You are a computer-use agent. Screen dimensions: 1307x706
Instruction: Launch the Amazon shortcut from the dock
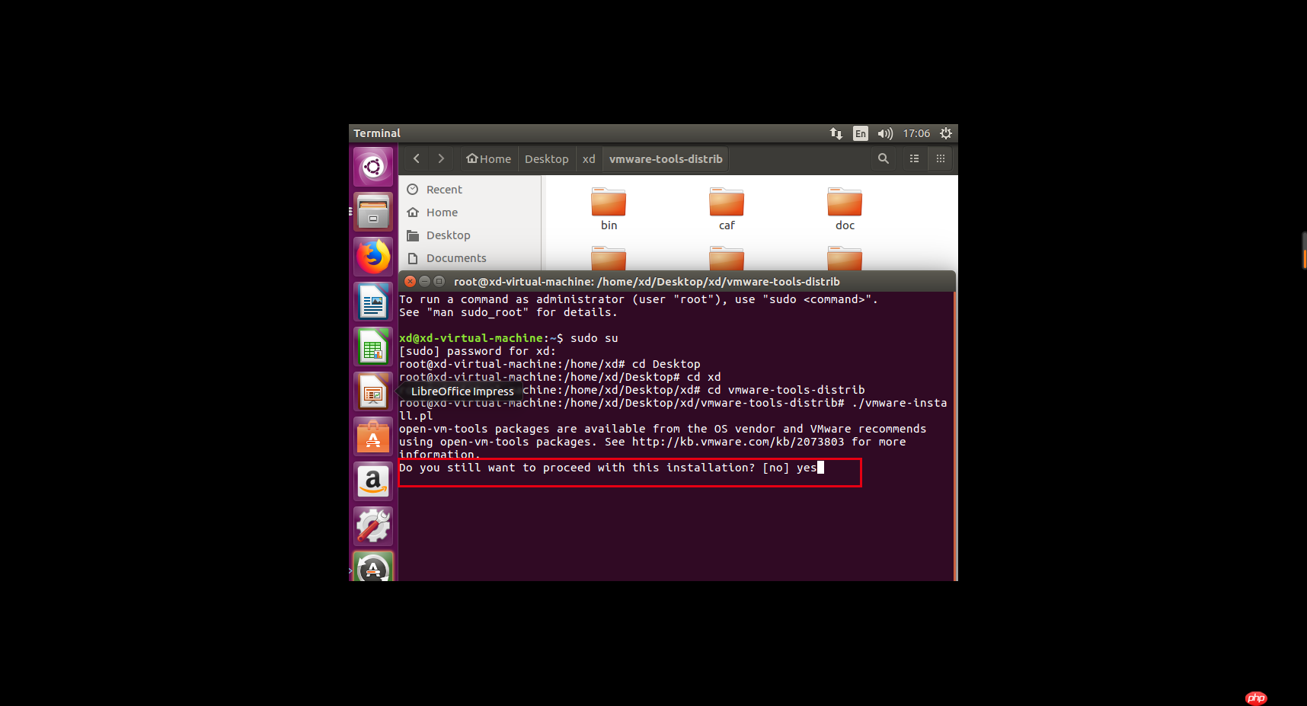(x=372, y=481)
